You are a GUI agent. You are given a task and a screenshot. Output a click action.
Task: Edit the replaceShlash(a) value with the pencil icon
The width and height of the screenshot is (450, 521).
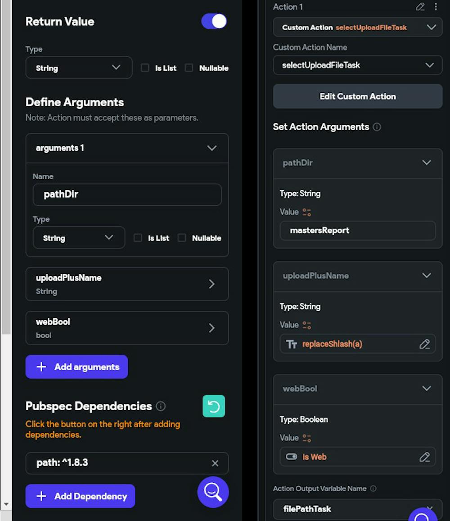(x=425, y=344)
